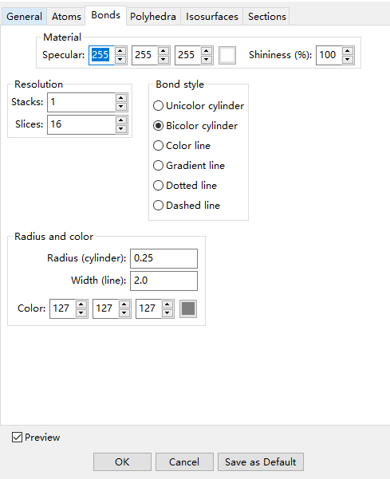The image size is (390, 479).
Task: Switch to the Atoms tab
Action: 66,17
